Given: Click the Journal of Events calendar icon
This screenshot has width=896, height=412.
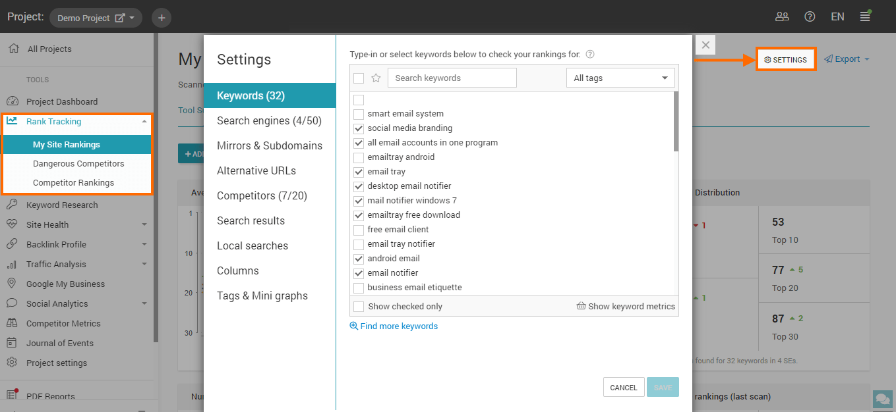Looking at the screenshot, I should click(12, 343).
